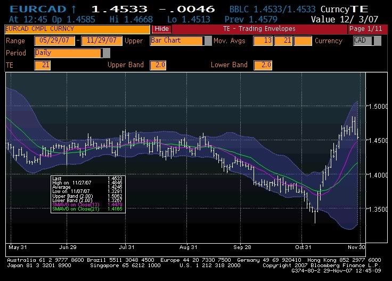The image size is (392, 281).
Task: Click the Oct 31 date axis label
Action: point(303,247)
